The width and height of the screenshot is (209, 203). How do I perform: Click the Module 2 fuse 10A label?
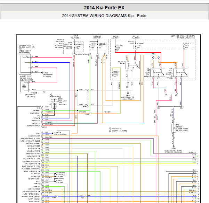[x=102, y=46]
